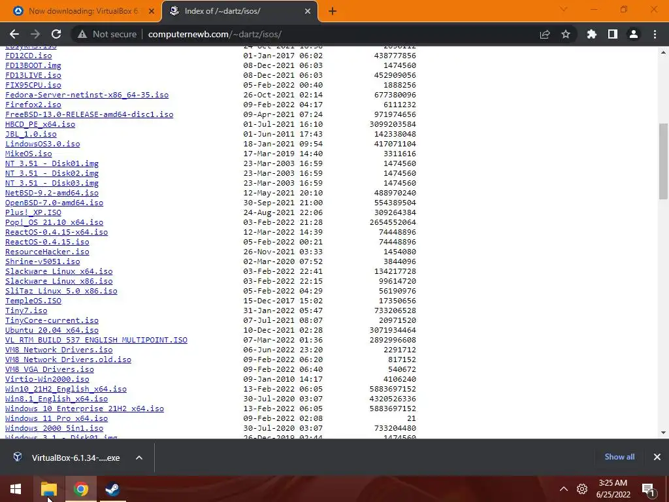Download FreeBSD-13.0-RELEASE-amd64-disc1.iso
Viewport: 669px width, 502px height.
click(x=89, y=114)
